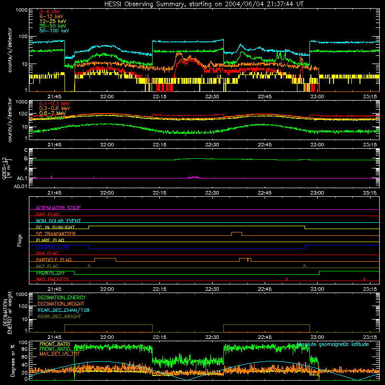
Task: Click the REAR_DEC_CHAN/128 legend entry
Action: coord(64,310)
